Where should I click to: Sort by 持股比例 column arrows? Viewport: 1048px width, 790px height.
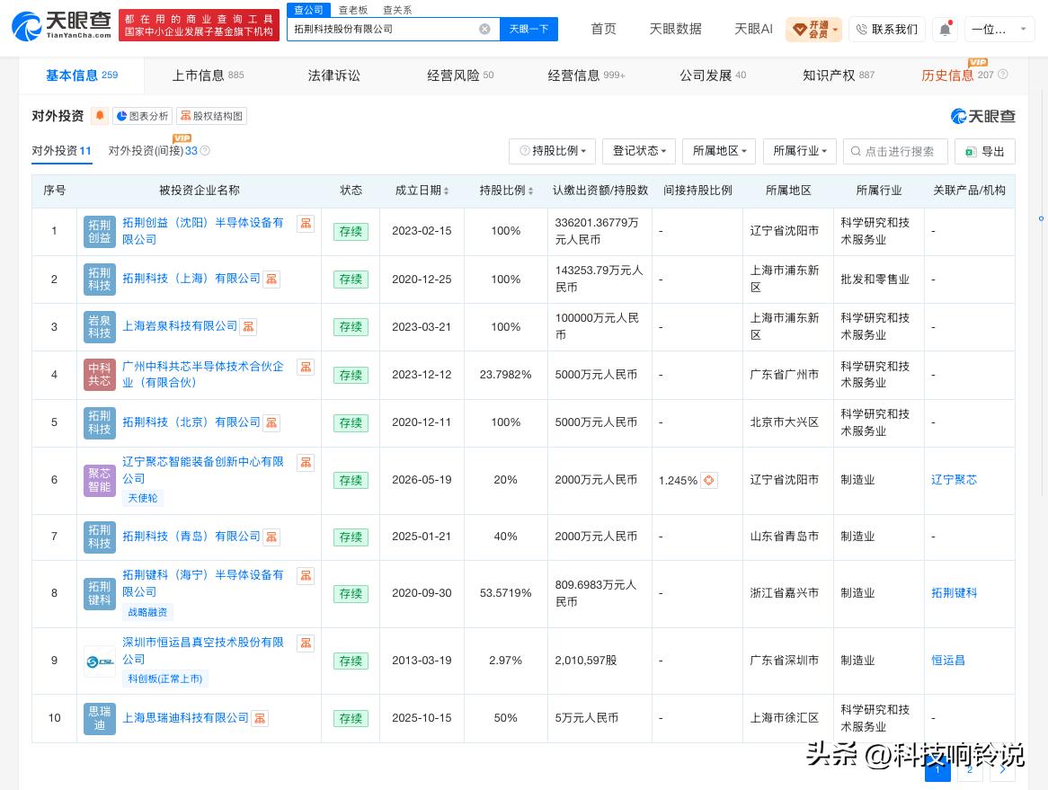click(x=530, y=191)
